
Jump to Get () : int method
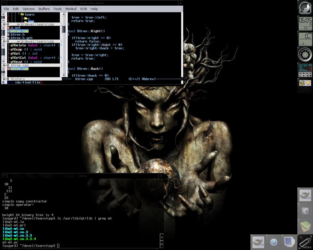(24, 53)
